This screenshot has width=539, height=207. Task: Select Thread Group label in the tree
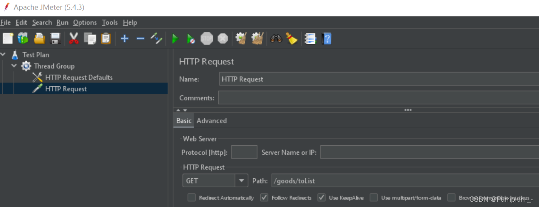[54, 66]
